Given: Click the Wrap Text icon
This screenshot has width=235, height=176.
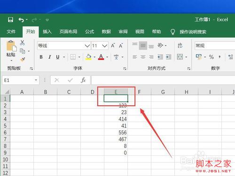Looking at the screenshot, I should point(180,46).
